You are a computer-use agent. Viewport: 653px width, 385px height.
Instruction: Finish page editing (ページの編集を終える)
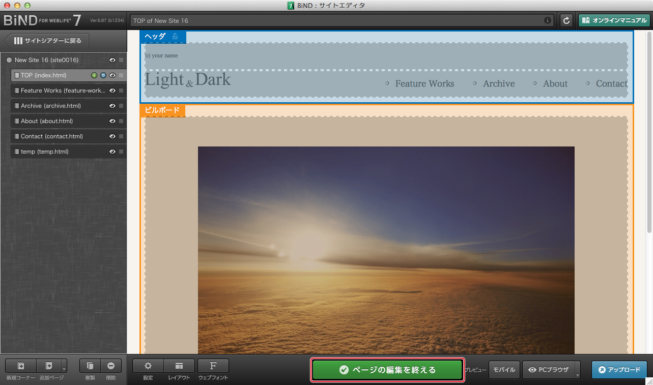point(387,370)
